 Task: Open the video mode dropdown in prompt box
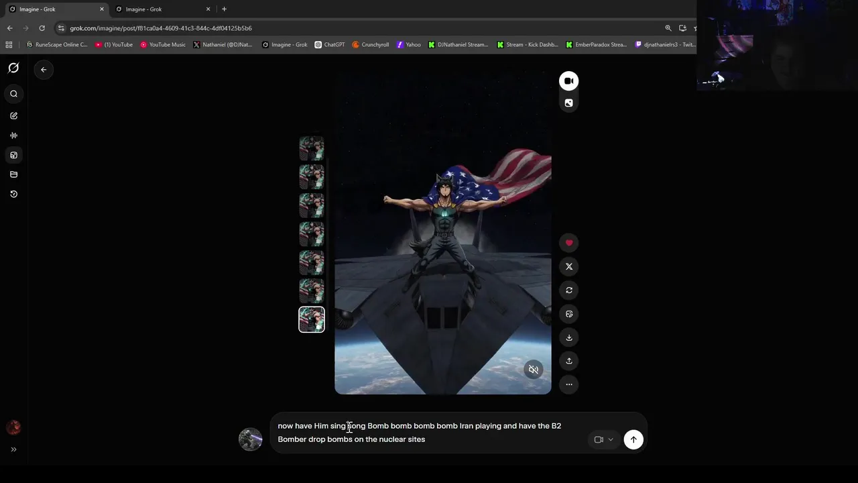(604, 439)
